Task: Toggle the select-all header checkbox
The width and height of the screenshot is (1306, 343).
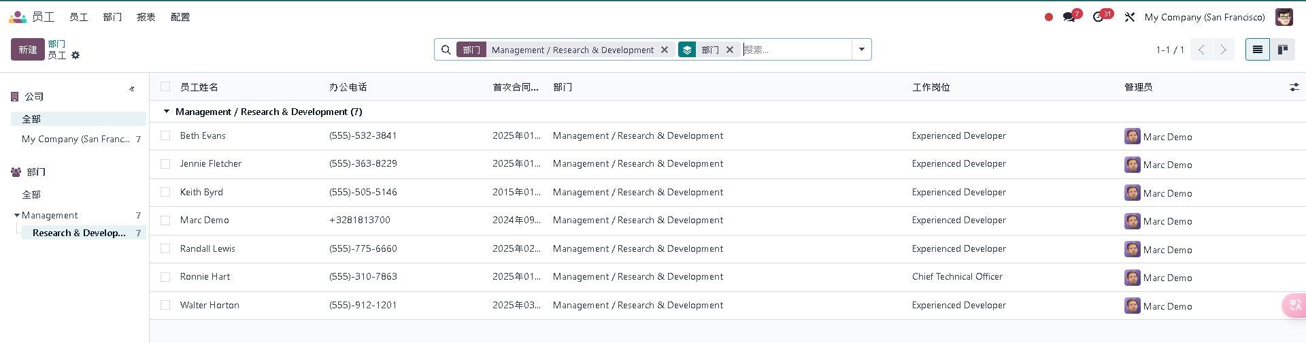Action: click(x=165, y=86)
